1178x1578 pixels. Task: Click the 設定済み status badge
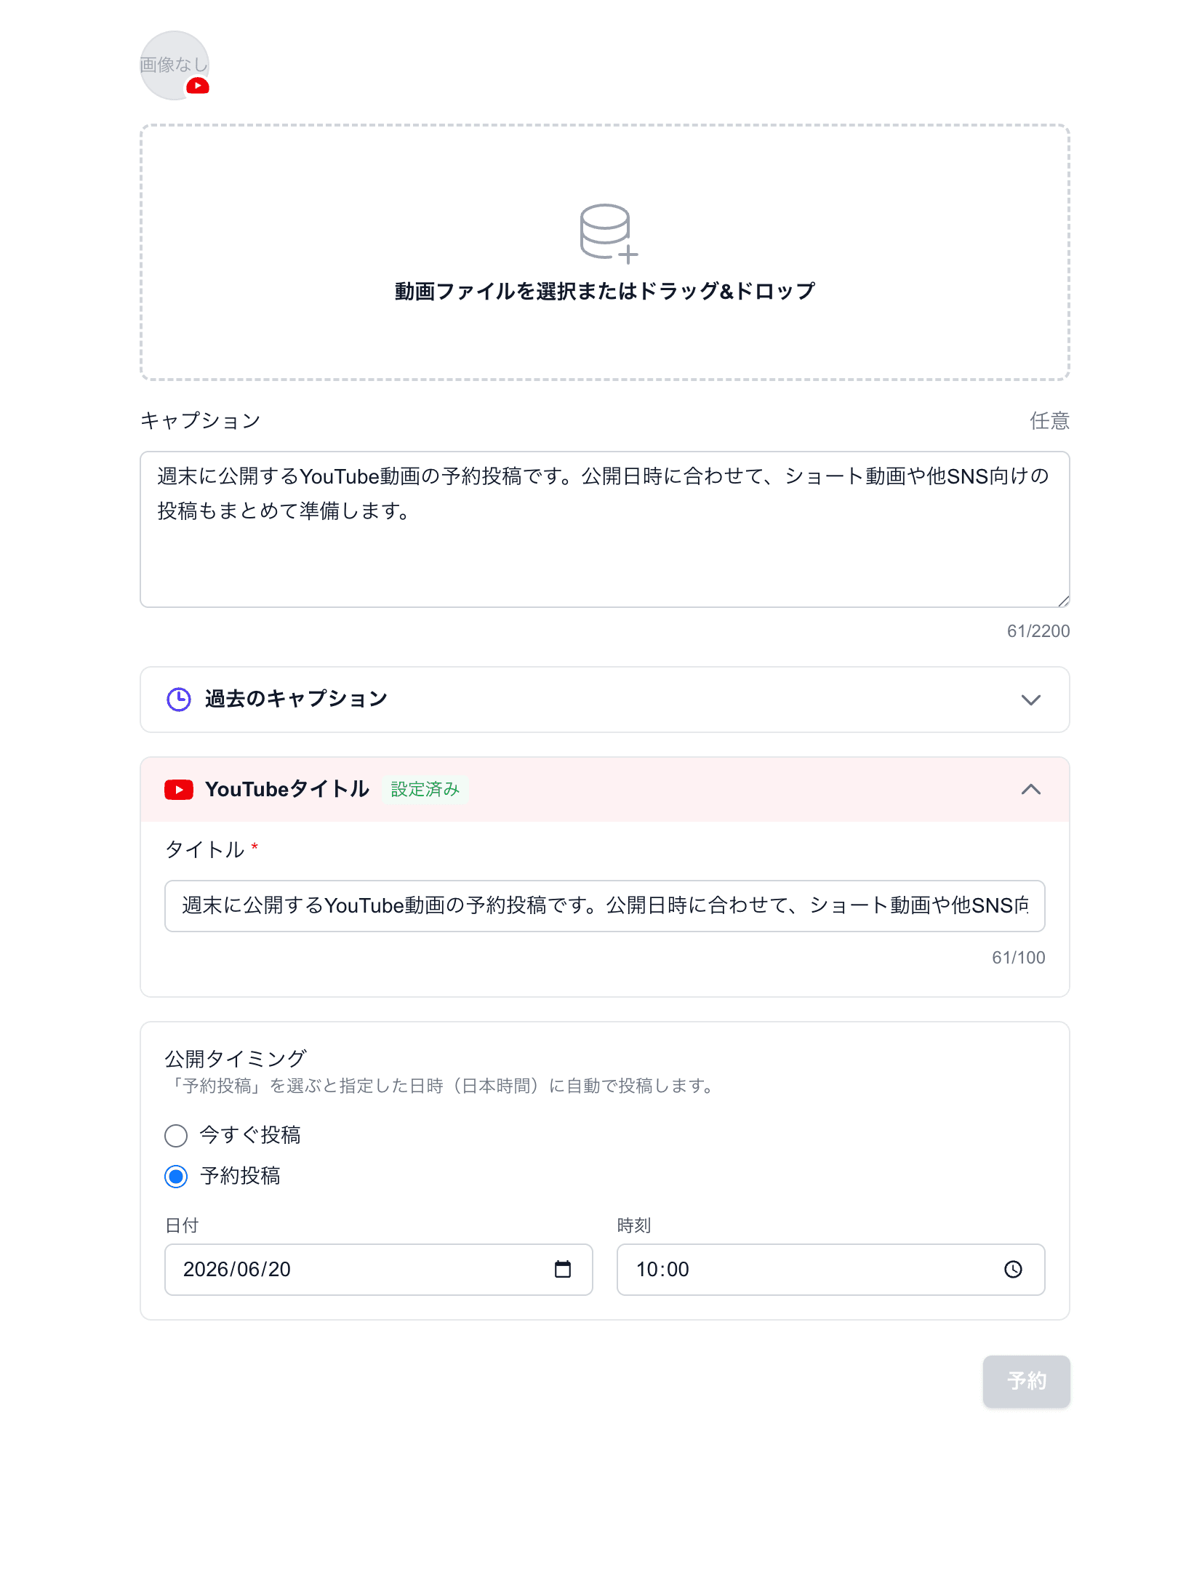tap(425, 790)
